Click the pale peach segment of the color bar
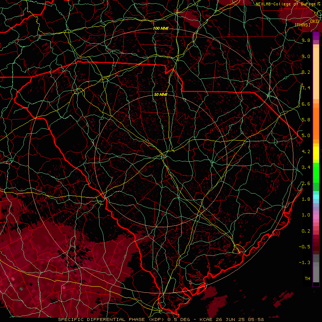The image size is (322, 322). pyautogui.click(x=316, y=73)
